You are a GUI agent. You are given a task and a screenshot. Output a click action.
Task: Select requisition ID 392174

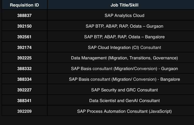(24, 47)
